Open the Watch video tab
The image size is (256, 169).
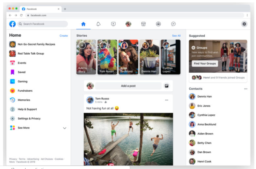[113, 24]
